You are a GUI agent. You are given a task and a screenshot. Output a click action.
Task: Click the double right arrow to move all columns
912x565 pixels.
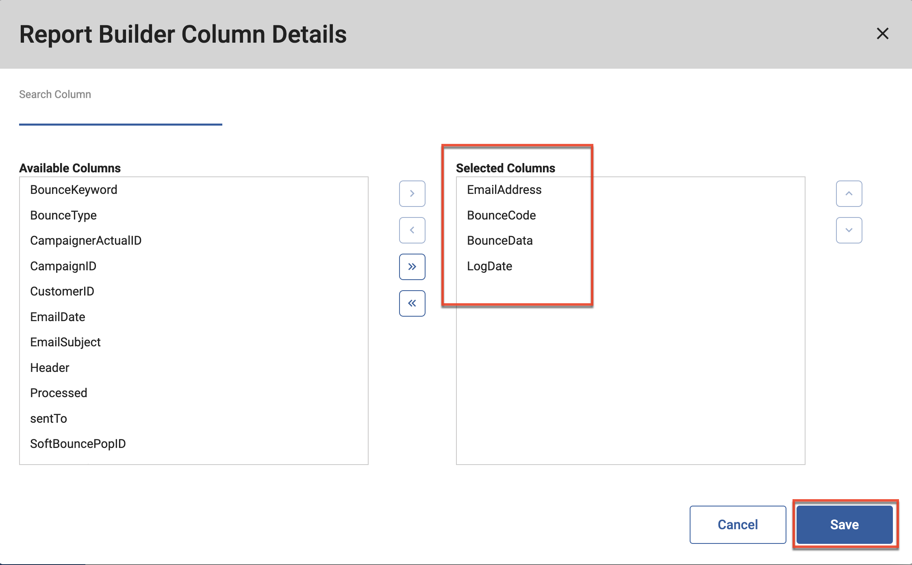412,267
